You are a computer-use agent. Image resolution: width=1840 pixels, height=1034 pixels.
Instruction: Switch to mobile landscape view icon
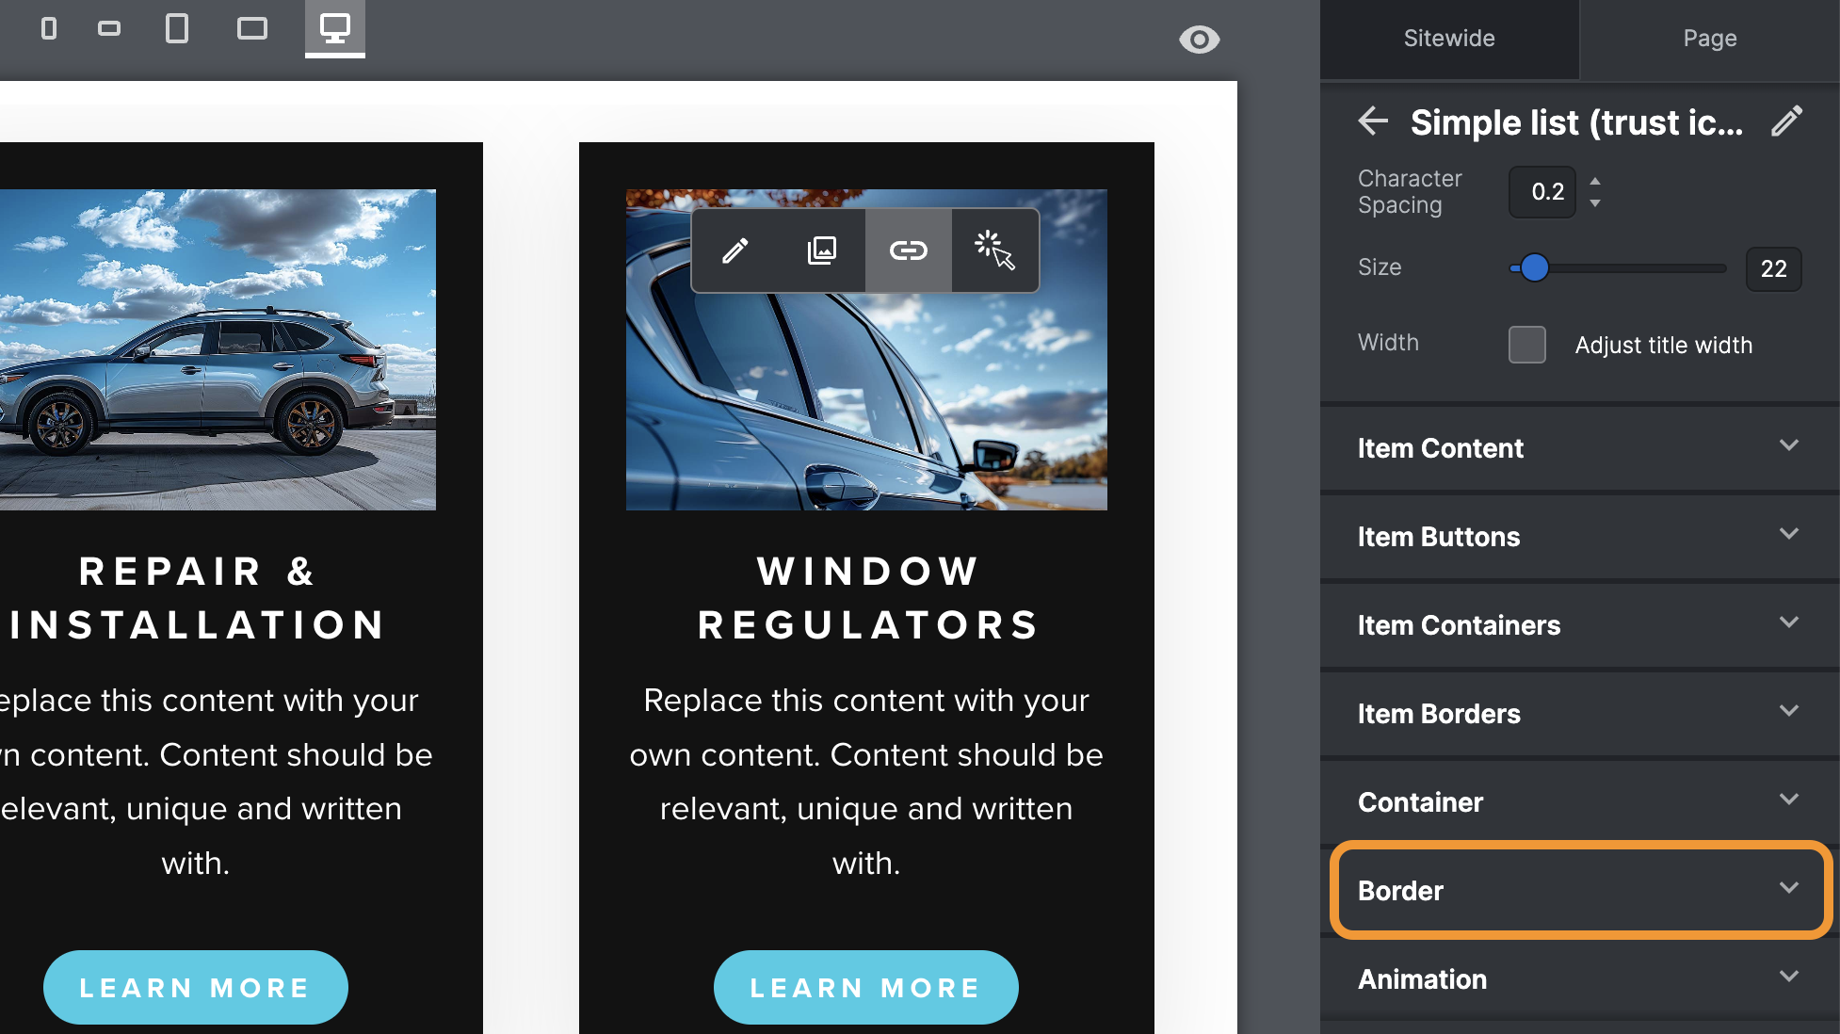coord(109,28)
